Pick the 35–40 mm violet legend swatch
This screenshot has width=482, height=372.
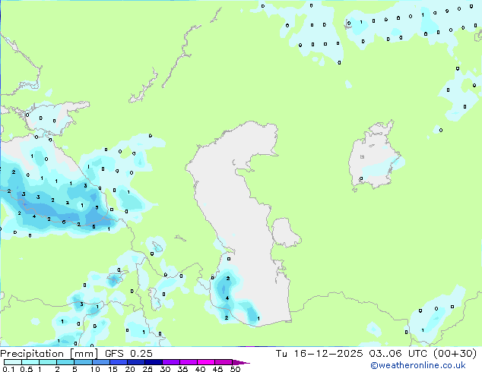click(x=188, y=362)
